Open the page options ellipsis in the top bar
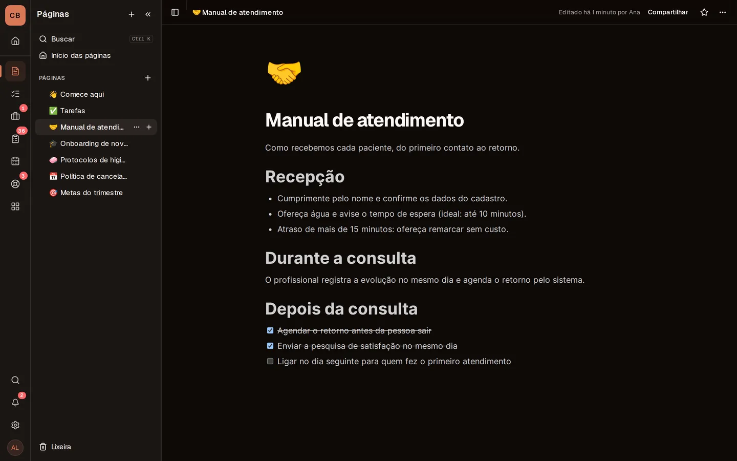This screenshot has width=737, height=461. coord(723,12)
